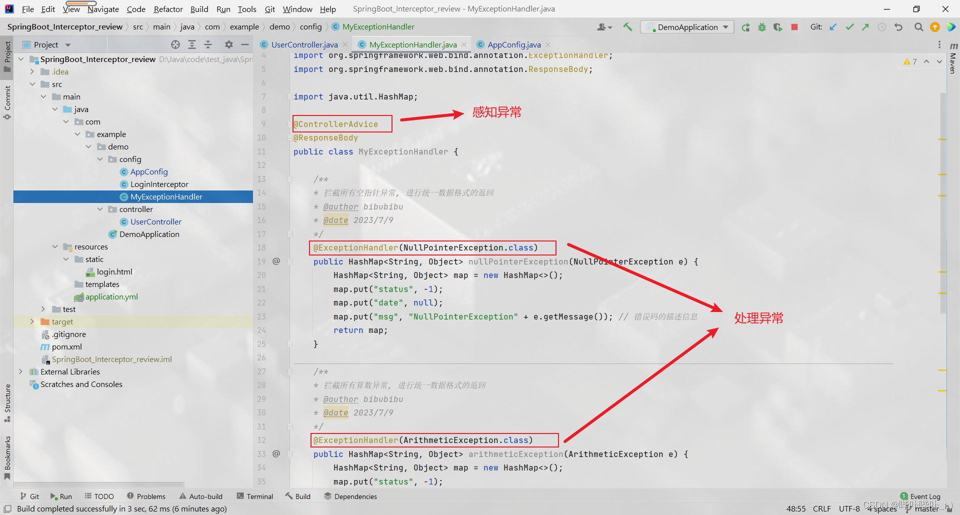Viewport: 960px width, 515px height.
Task: Run with coverage shield icon
Action: [x=777, y=27]
